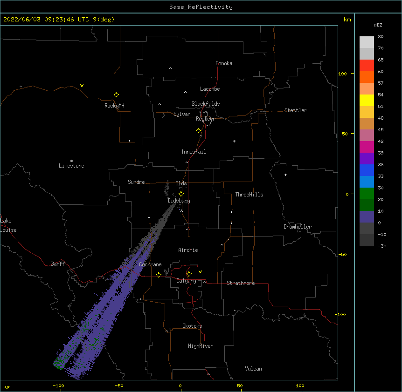
Task: Click the white asterisk above Limestone label
Action: 71,161
